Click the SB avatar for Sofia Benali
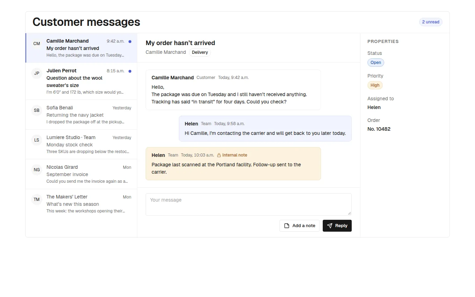 coord(37,110)
